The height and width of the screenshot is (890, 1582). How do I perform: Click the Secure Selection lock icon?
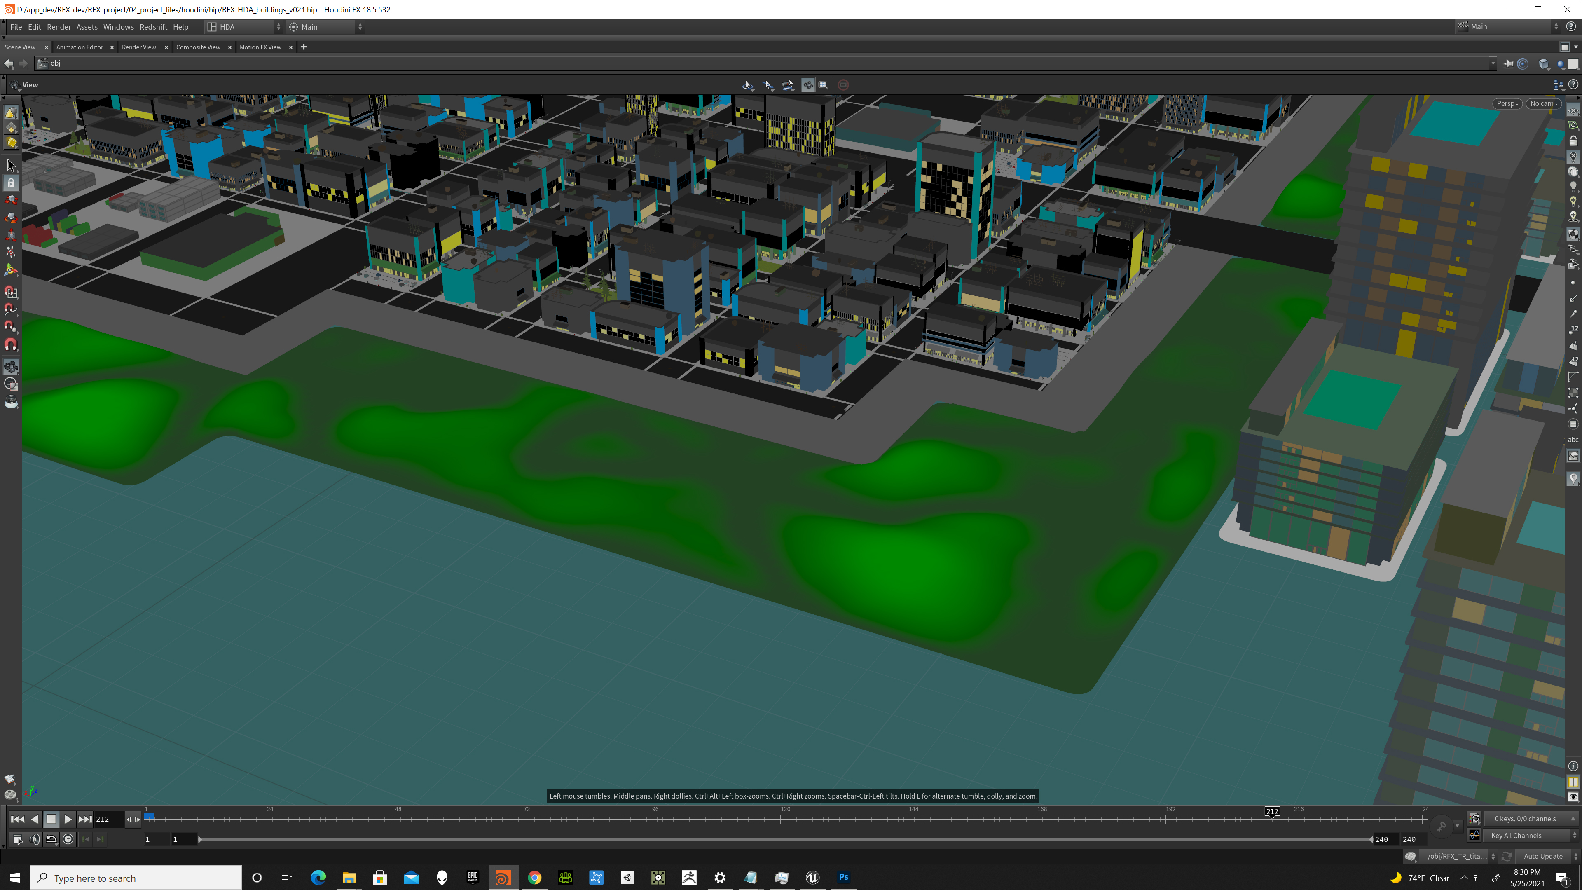(x=11, y=183)
